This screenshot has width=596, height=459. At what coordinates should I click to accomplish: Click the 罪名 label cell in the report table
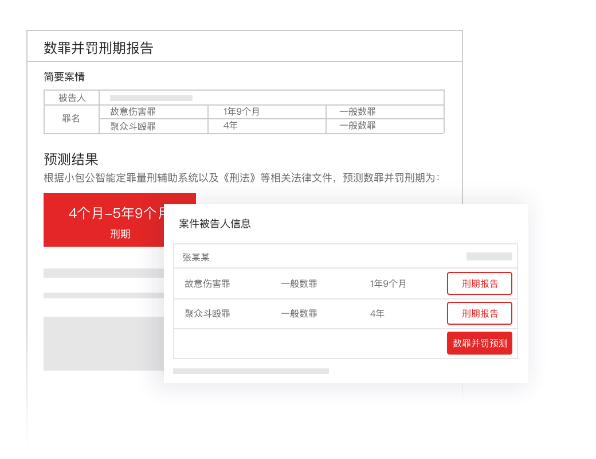coord(72,119)
